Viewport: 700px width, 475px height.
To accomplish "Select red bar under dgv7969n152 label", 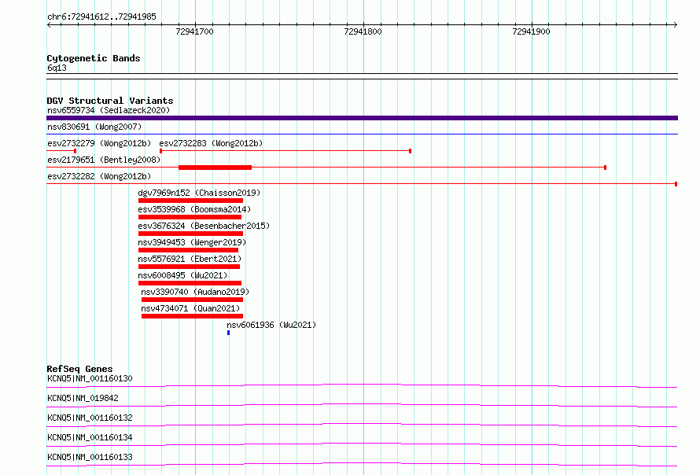I will pos(190,201).
